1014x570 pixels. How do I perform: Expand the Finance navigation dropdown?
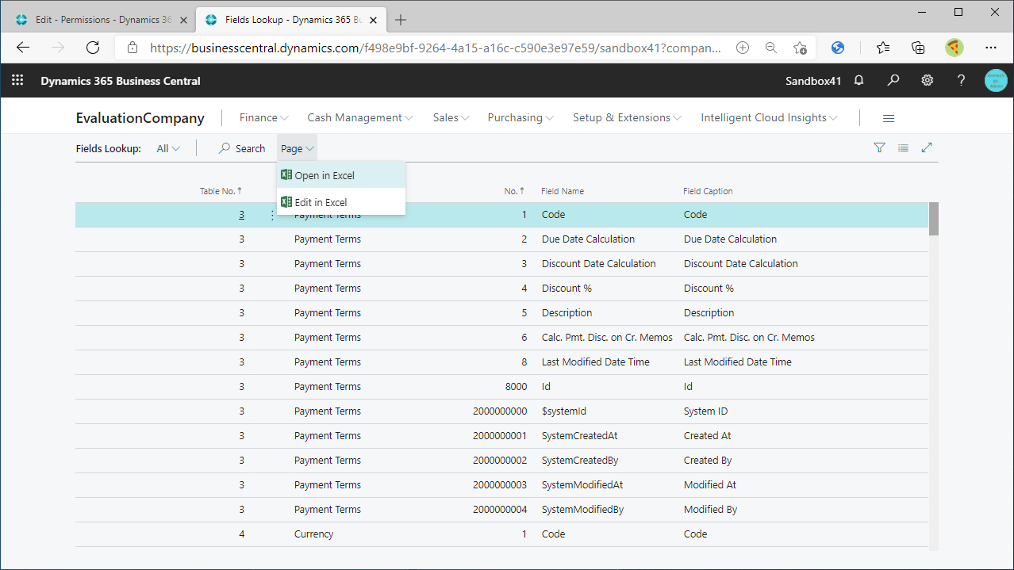tap(263, 117)
